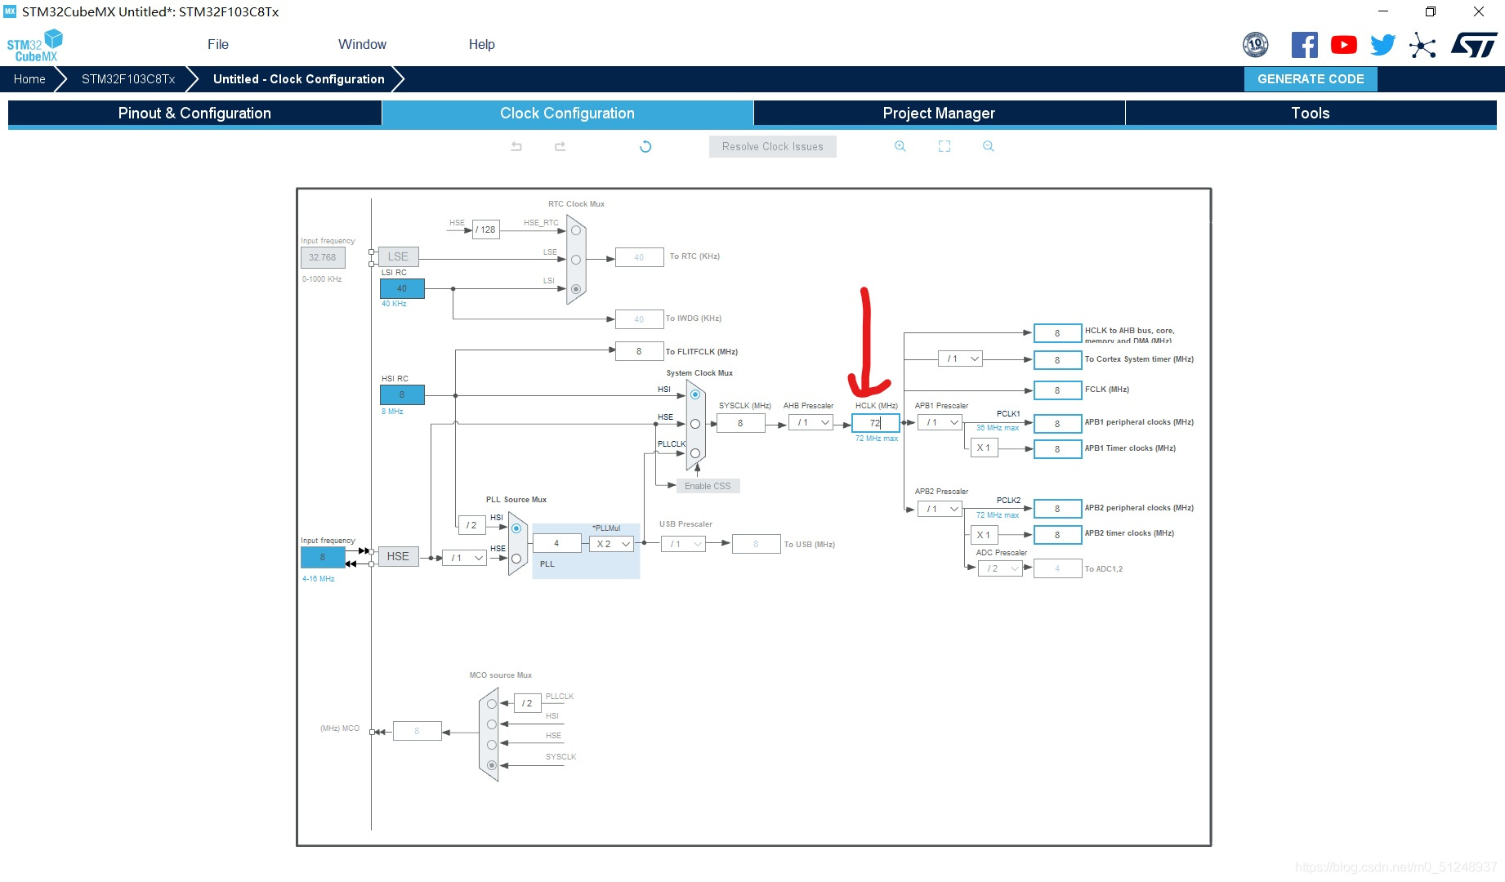
Task: Click the LSI RC 40 value box
Action: (x=402, y=288)
